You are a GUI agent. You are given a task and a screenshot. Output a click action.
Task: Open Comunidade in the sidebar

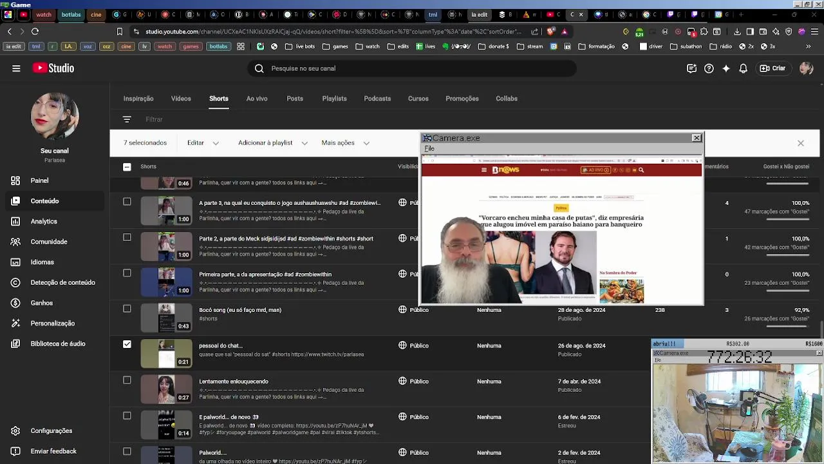(x=55, y=242)
